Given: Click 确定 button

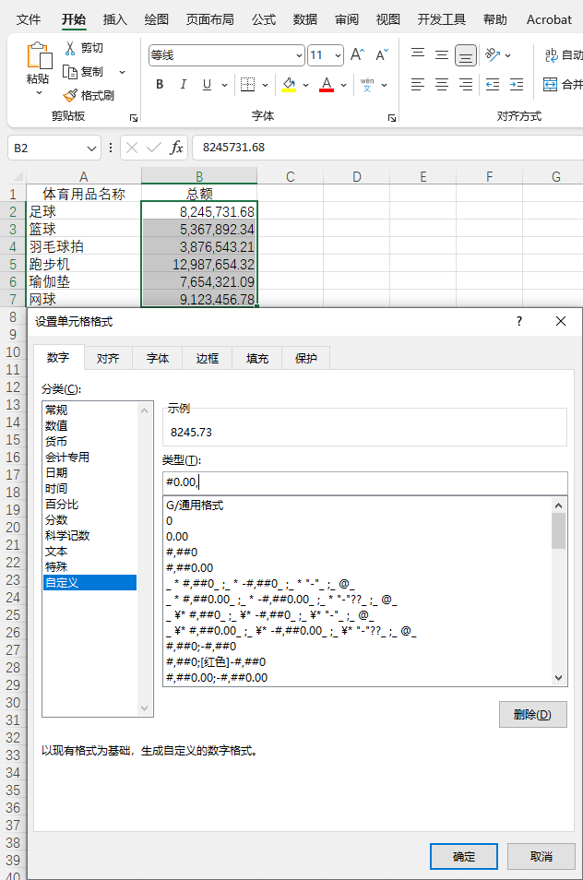Looking at the screenshot, I should (464, 856).
